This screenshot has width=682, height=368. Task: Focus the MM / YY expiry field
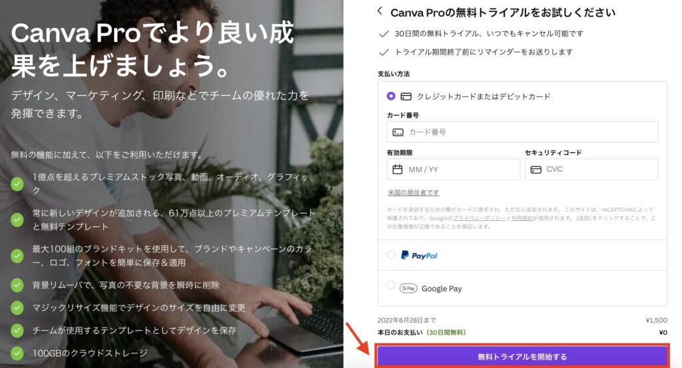point(453,170)
